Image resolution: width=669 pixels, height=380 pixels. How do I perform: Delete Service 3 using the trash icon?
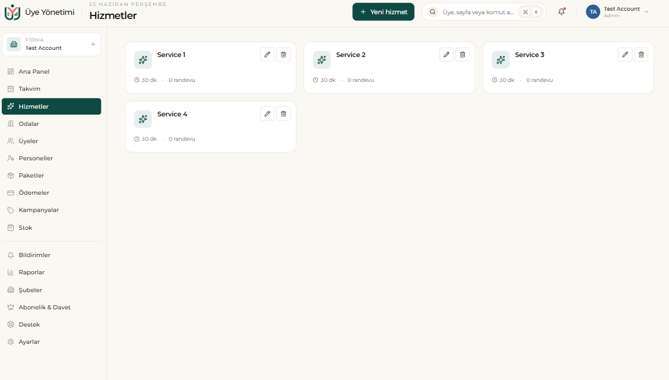(x=641, y=55)
